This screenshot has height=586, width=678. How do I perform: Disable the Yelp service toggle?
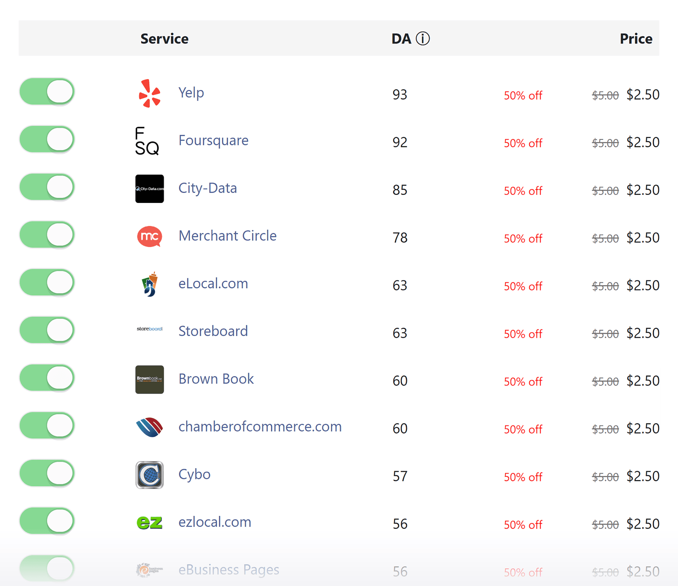coord(47,92)
